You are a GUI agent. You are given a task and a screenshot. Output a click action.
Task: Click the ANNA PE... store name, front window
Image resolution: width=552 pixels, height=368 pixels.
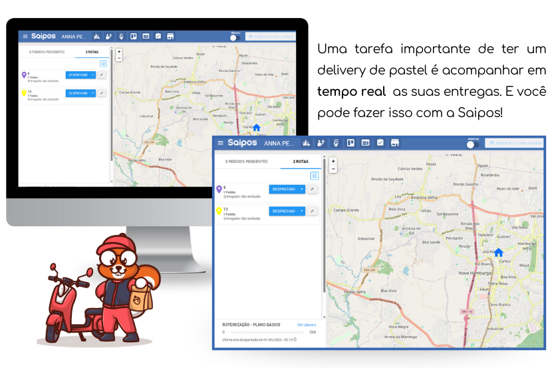click(279, 143)
